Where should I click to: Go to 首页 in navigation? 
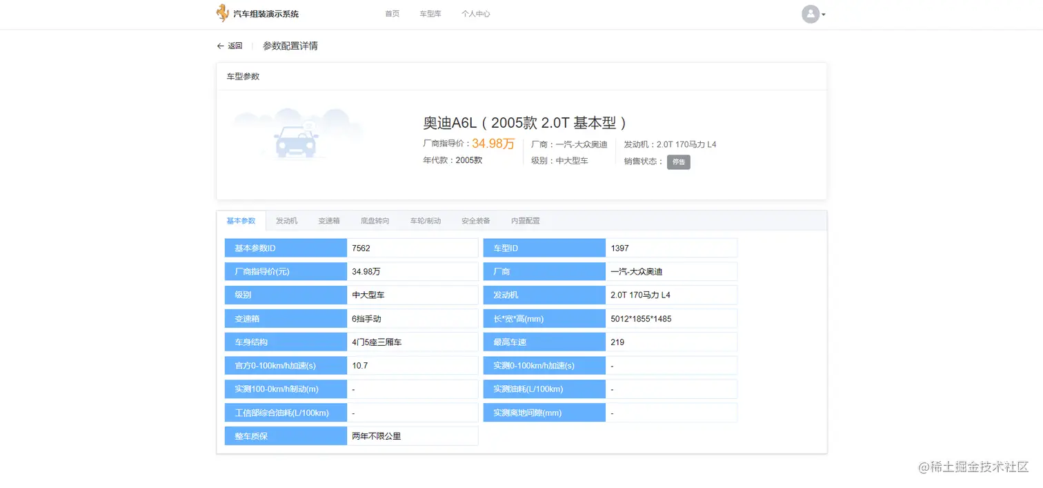point(392,14)
